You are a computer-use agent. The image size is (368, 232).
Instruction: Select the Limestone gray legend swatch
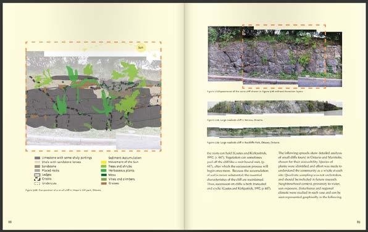click(x=37, y=158)
